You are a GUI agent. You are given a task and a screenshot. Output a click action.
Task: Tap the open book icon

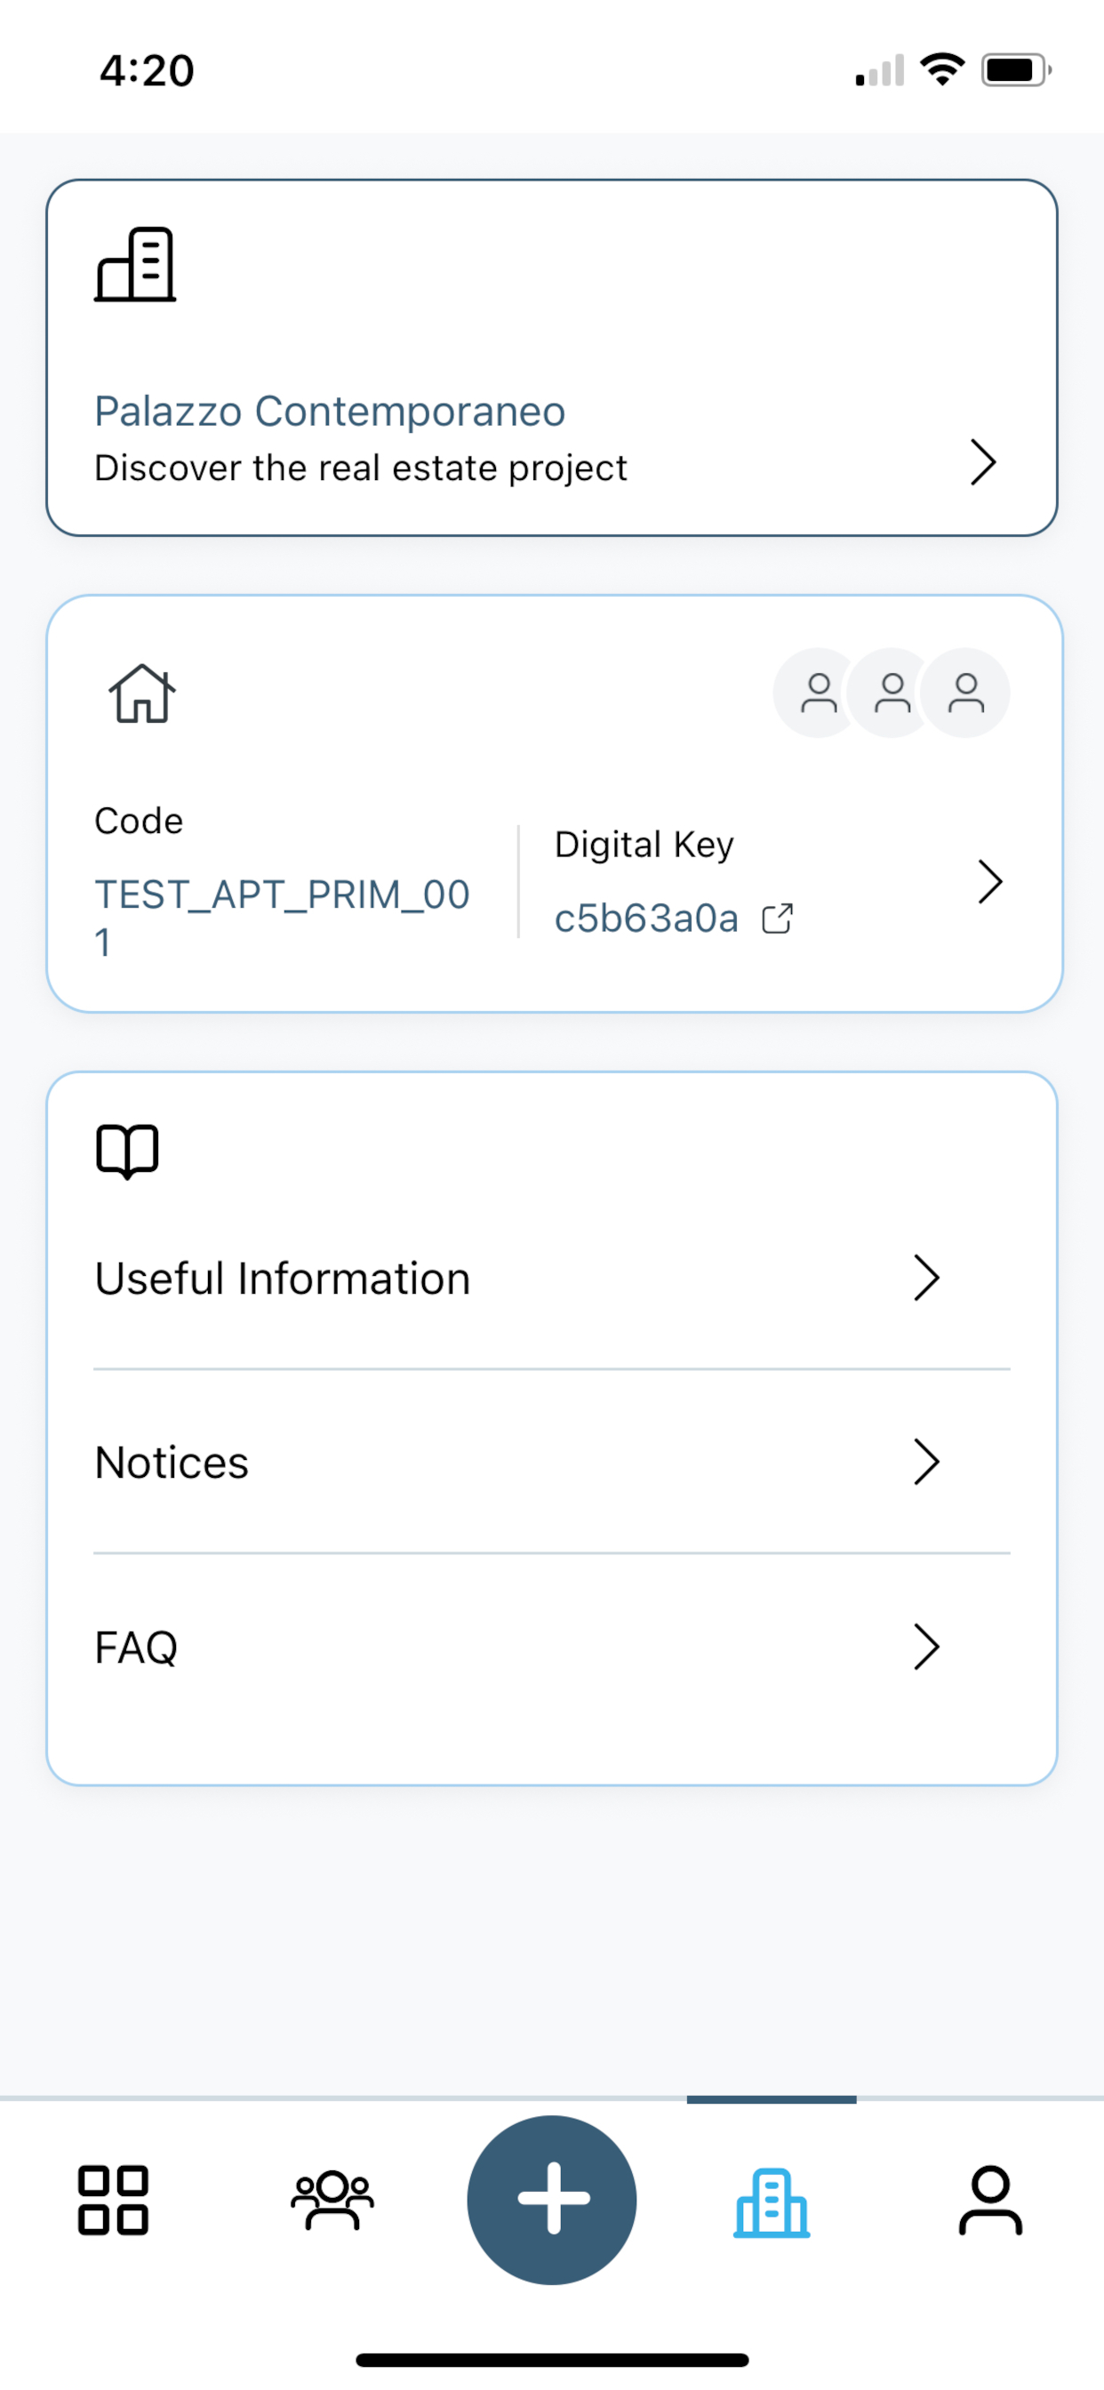[x=128, y=1151]
